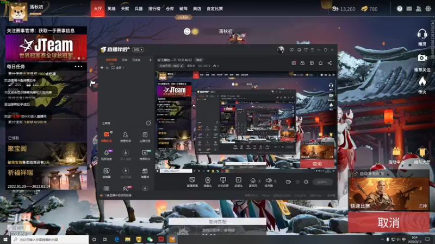435x244 pixels.
Task: Open game settings gear in top bar
Action: click(428, 9)
